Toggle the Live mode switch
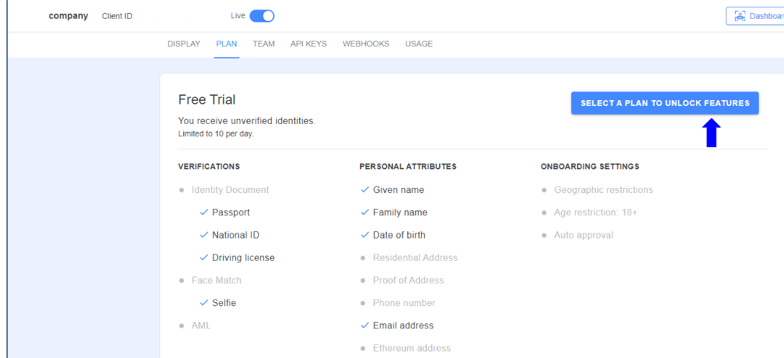This screenshot has width=784, height=358. (x=262, y=16)
